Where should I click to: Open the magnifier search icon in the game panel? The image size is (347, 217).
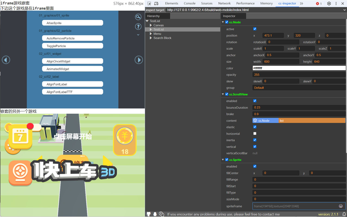coord(138,17)
